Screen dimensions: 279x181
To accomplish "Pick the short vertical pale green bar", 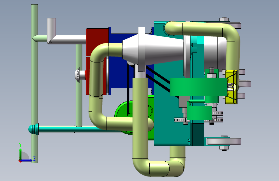I will 79,85.
